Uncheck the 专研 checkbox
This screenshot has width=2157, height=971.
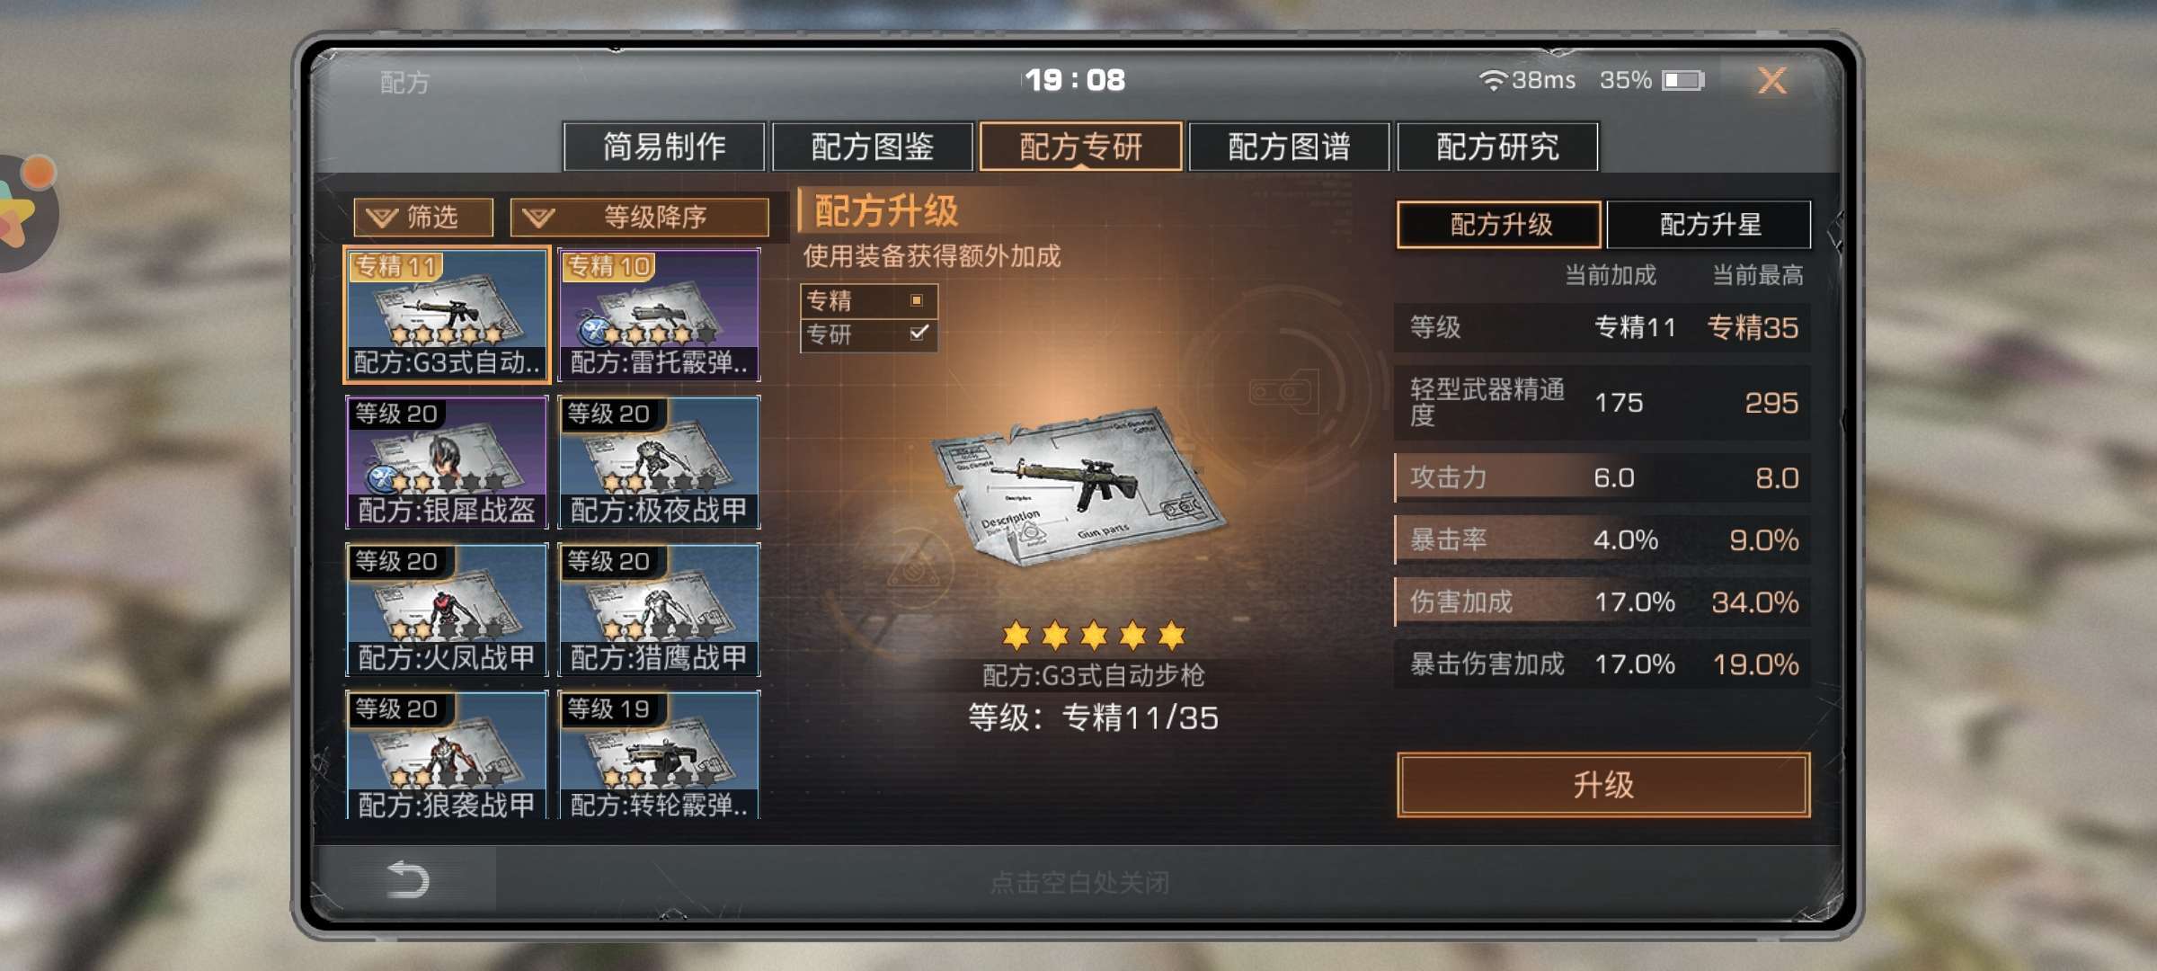(918, 334)
